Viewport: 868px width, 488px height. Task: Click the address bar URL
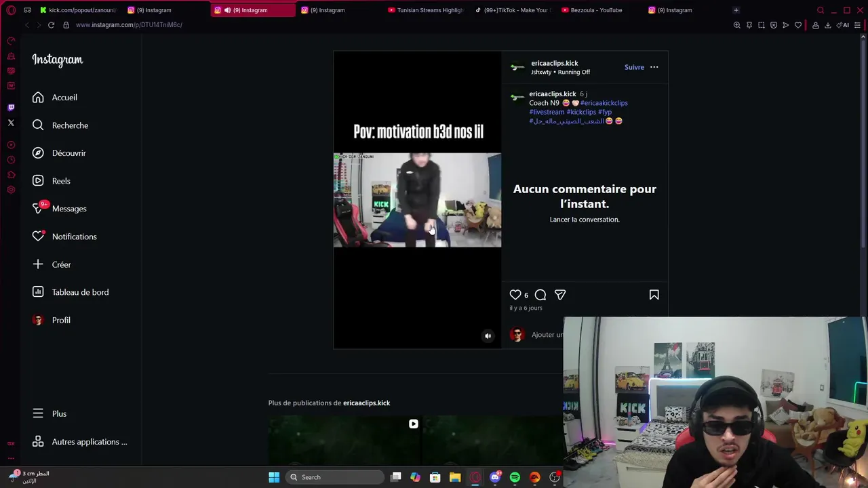pyautogui.click(x=129, y=25)
